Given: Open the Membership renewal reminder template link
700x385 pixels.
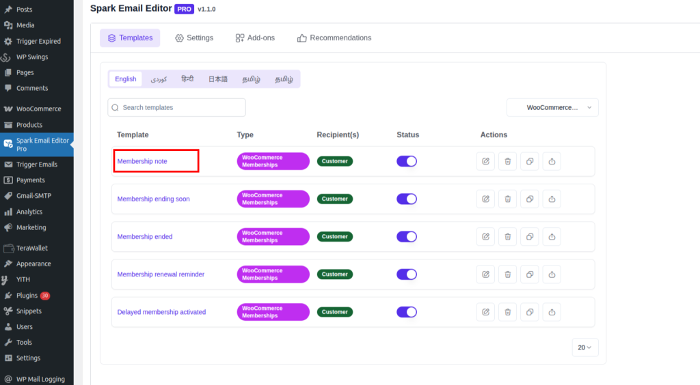Looking at the screenshot, I should (161, 274).
